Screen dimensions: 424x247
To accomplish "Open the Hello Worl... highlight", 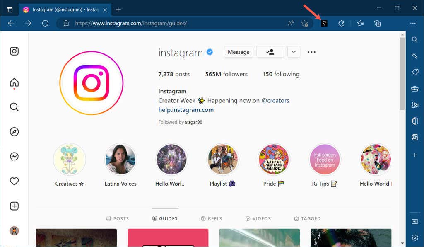I will [171, 159].
